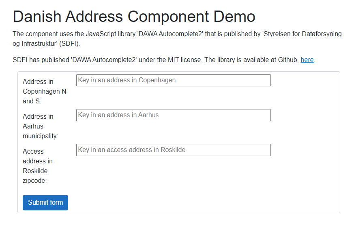Click the 'og Infrastruktur' text

(35, 43)
